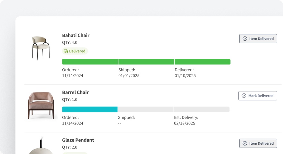Open the Barrel Chair product image
Screen dimensions: 283x154
[41, 105]
